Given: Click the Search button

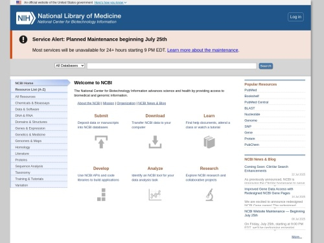Looking at the screenshot, I should click(266, 66).
